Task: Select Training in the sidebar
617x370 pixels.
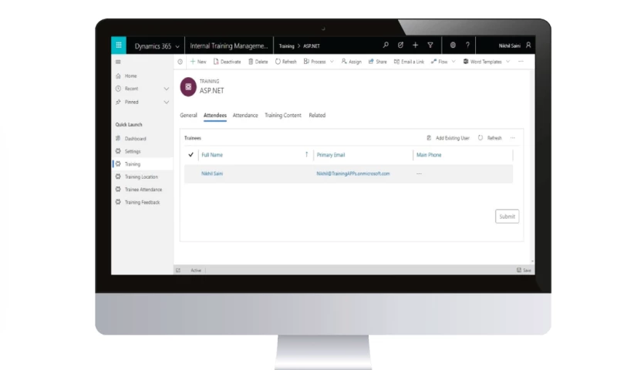Action: click(x=143, y=164)
